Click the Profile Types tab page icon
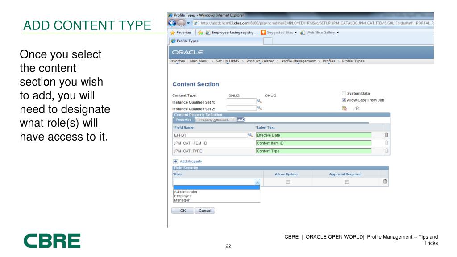 click(173, 41)
